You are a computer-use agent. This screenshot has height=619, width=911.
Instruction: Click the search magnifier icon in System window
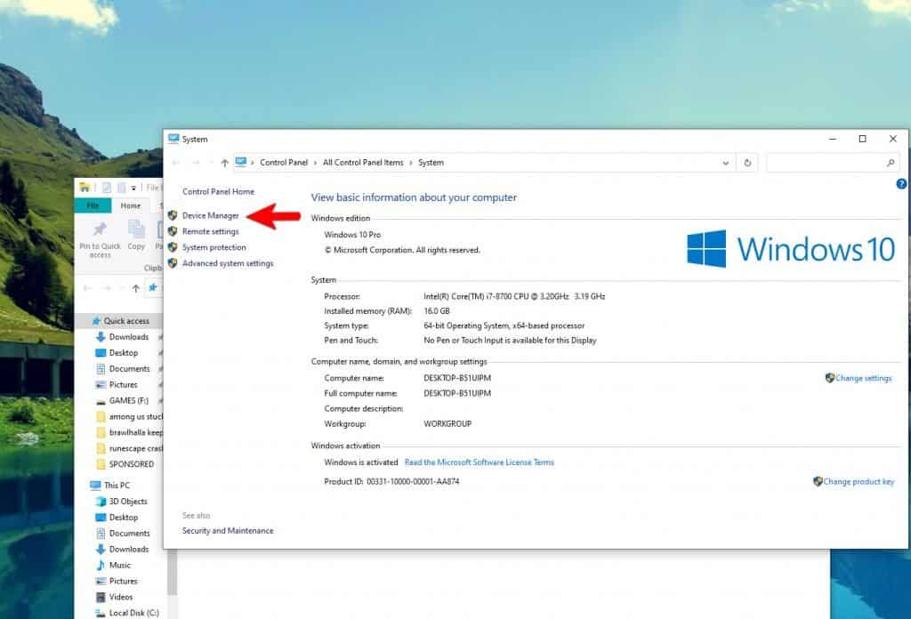[891, 163]
